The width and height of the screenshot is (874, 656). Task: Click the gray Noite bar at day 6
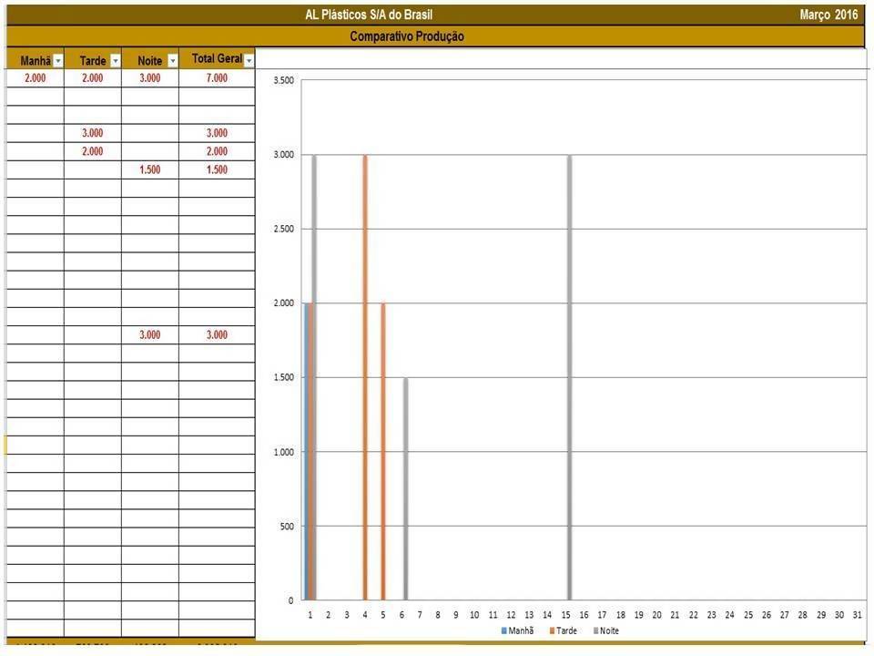405,488
